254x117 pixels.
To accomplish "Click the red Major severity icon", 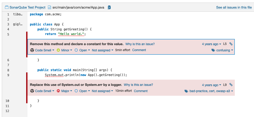I will pos(58,91).
